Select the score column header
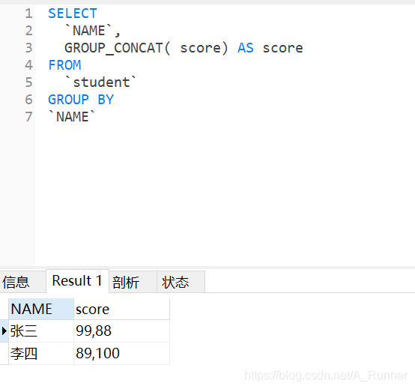This screenshot has height=389, width=415. tap(121, 309)
